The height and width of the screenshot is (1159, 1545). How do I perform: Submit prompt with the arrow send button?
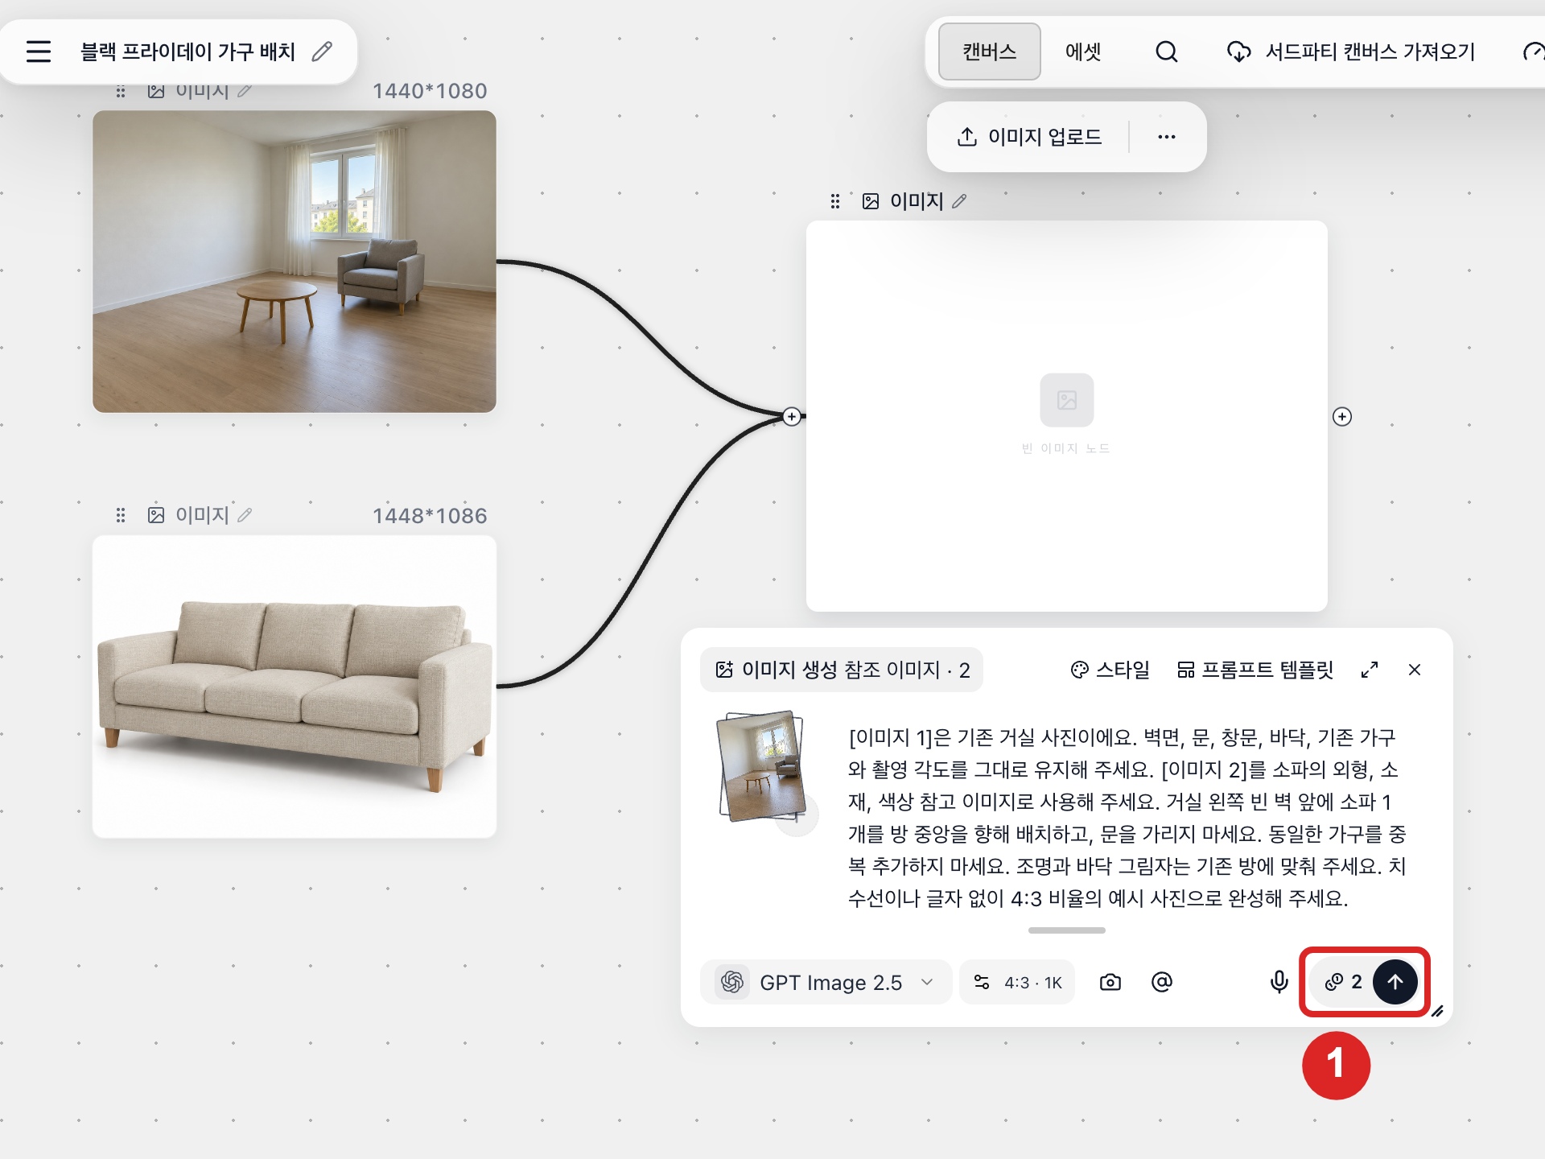point(1395,982)
